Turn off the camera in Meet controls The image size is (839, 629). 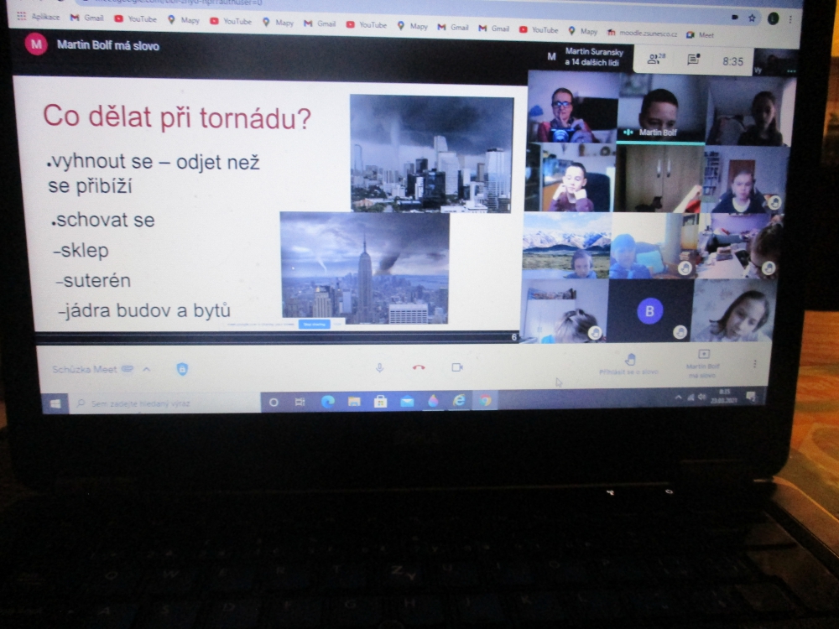tap(457, 367)
